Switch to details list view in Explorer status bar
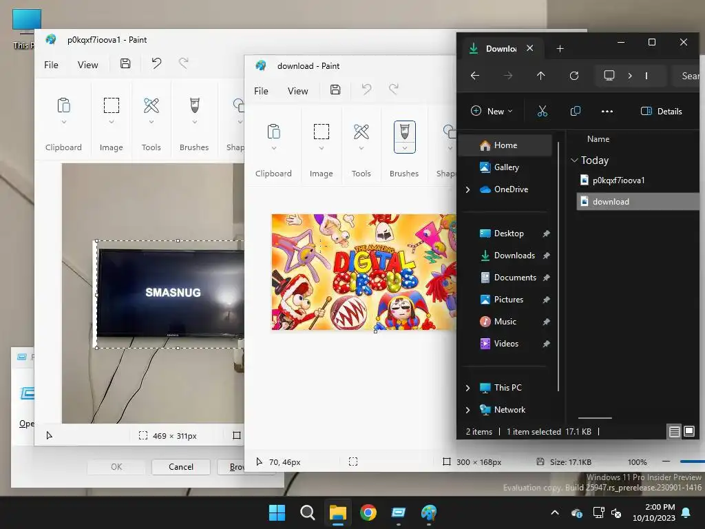This screenshot has width=705, height=529. coord(674,431)
